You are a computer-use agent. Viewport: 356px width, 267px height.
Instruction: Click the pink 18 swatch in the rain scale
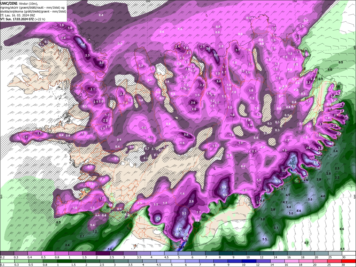[x=306, y=261]
